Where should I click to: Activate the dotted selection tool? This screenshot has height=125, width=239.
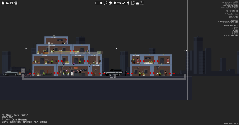click(142, 3)
